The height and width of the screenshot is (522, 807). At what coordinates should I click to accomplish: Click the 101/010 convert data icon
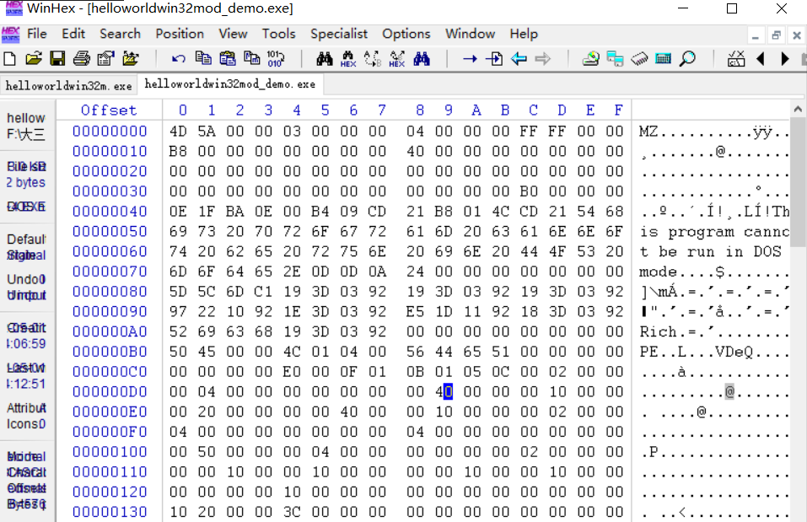point(276,59)
